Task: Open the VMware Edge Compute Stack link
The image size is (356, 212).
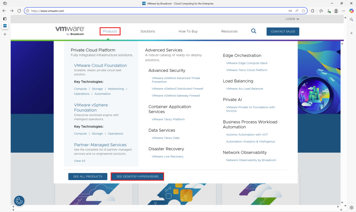Action: click(246, 63)
